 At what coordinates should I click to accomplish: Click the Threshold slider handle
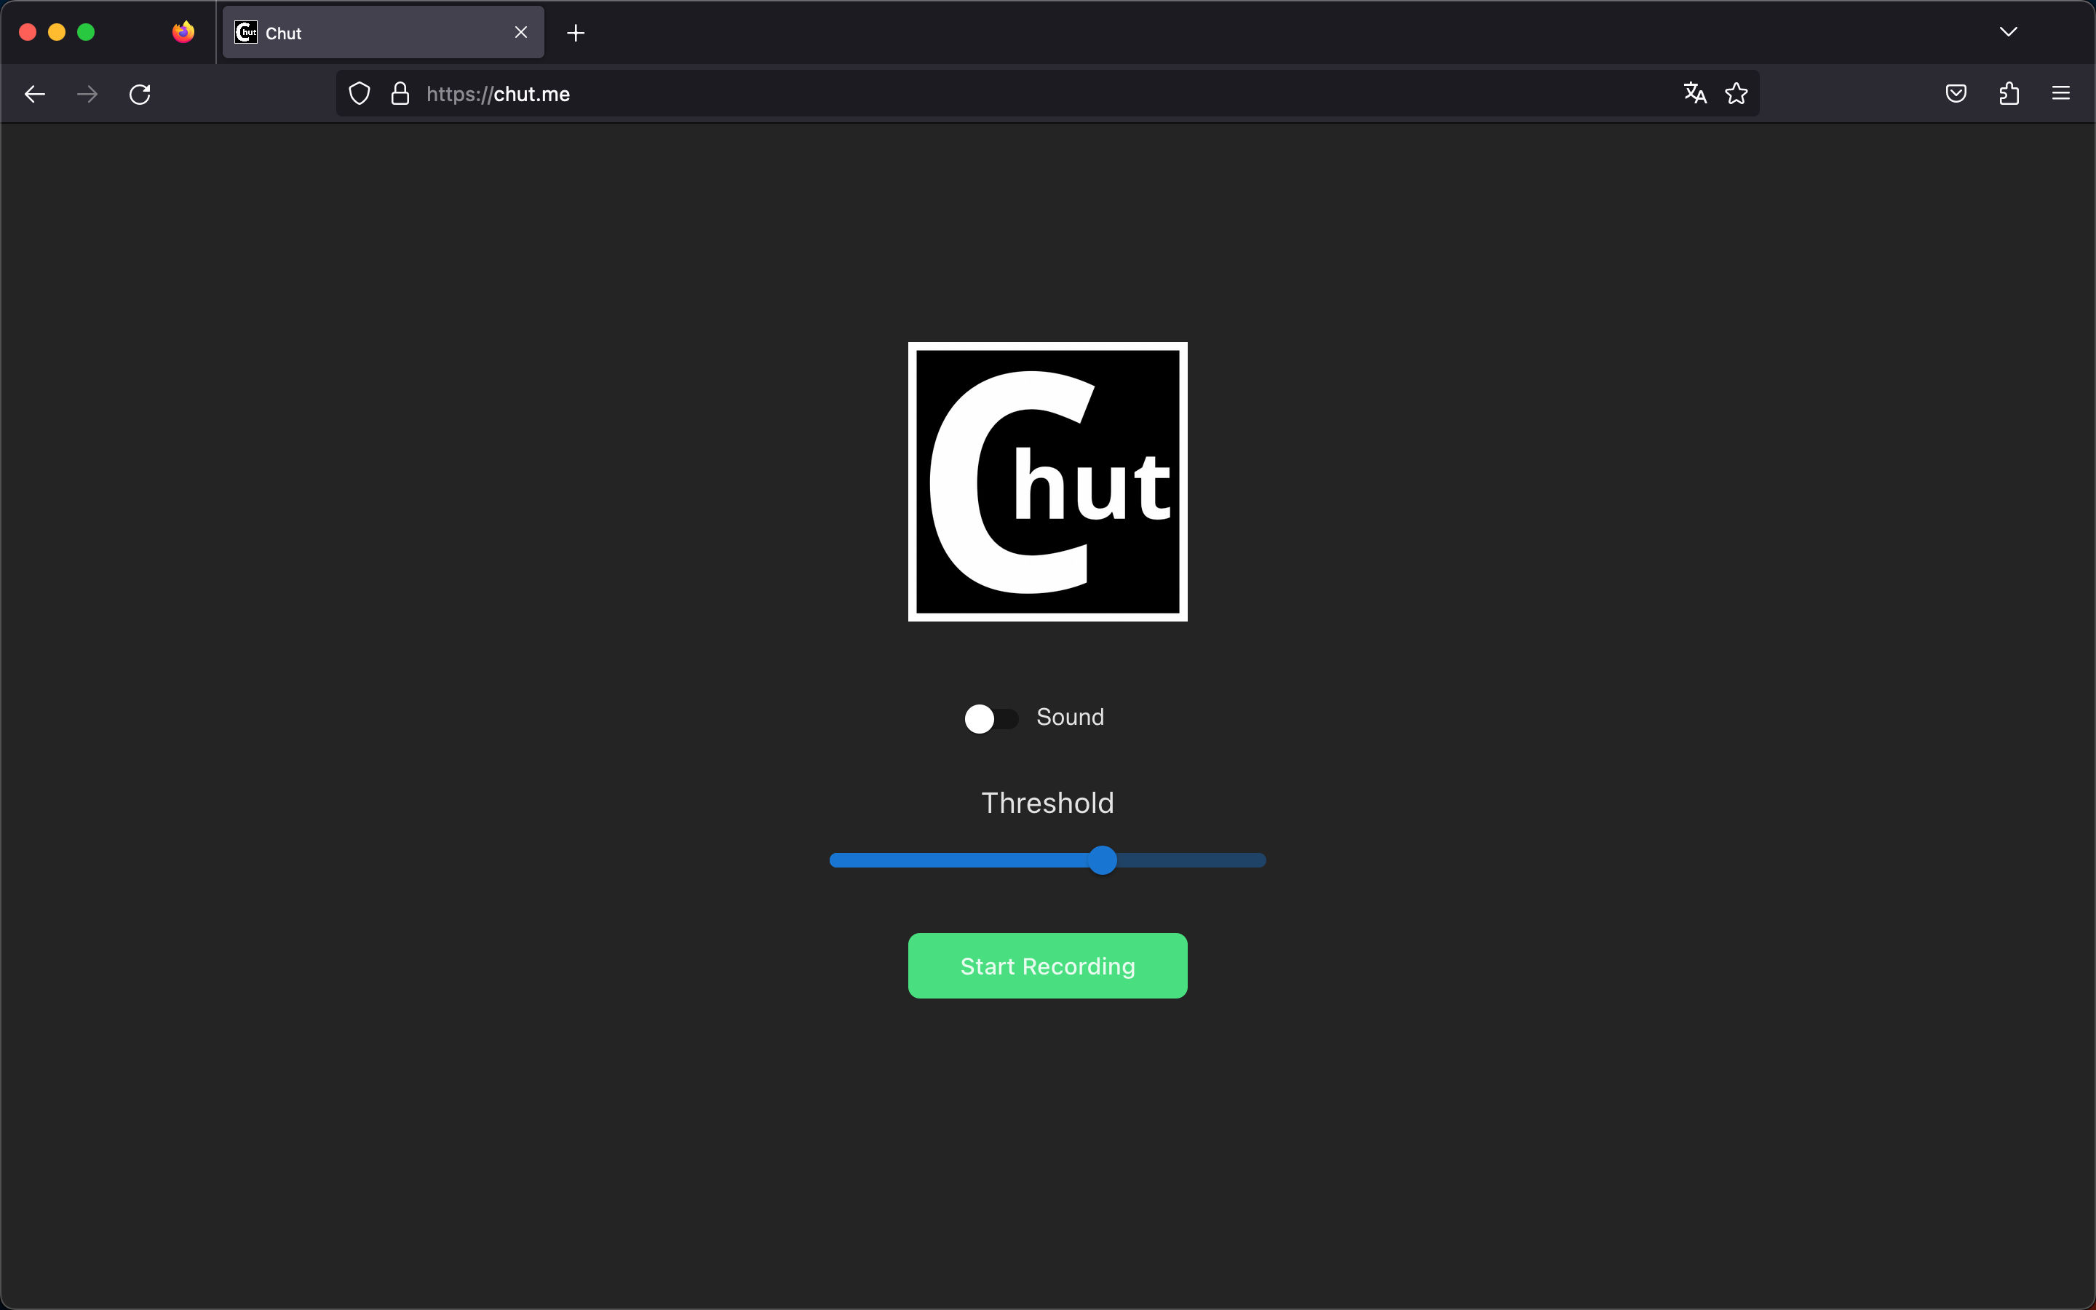[1103, 860]
